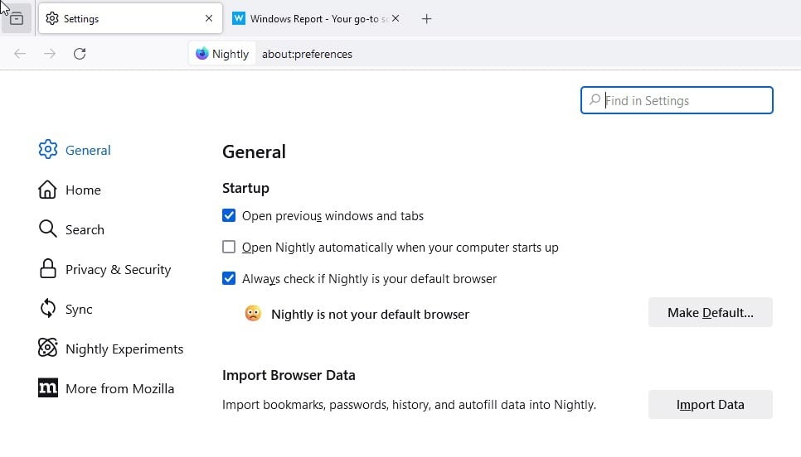Open Nightly Experiments settings
801x457 pixels.
(111, 349)
